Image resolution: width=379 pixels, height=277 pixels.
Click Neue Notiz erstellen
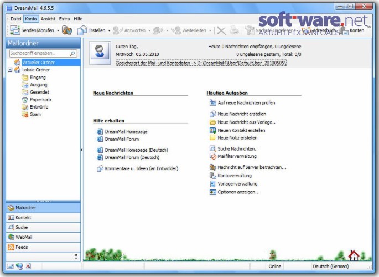coord(237,138)
